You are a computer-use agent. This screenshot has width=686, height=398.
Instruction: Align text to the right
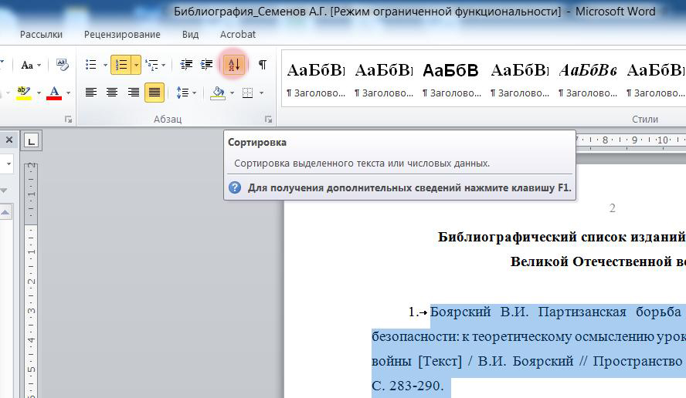pos(133,93)
